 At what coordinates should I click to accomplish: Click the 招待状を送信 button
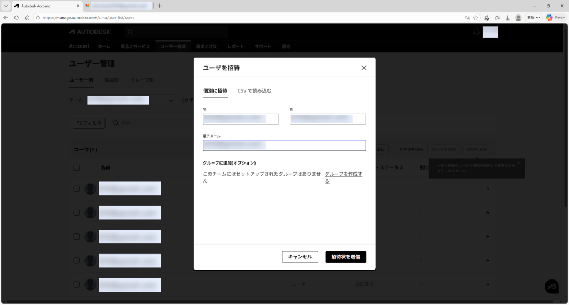click(x=346, y=257)
